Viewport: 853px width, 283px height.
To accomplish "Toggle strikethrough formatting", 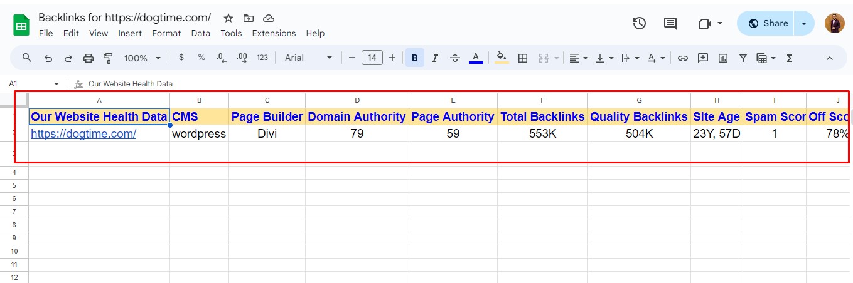I will click(455, 58).
